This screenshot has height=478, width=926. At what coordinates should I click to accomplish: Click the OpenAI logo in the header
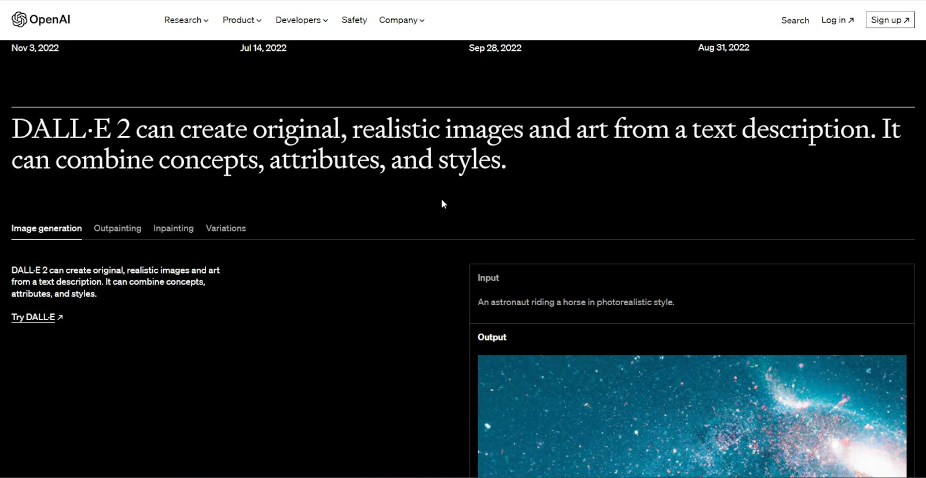[x=41, y=20]
